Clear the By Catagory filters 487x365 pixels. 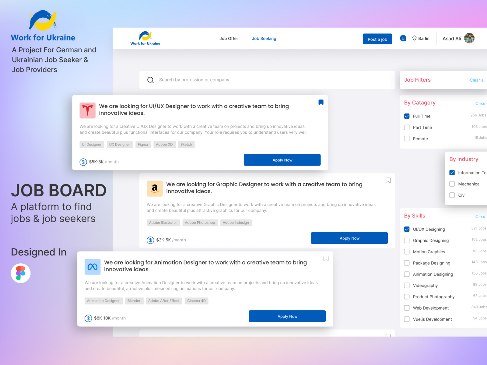coord(480,104)
